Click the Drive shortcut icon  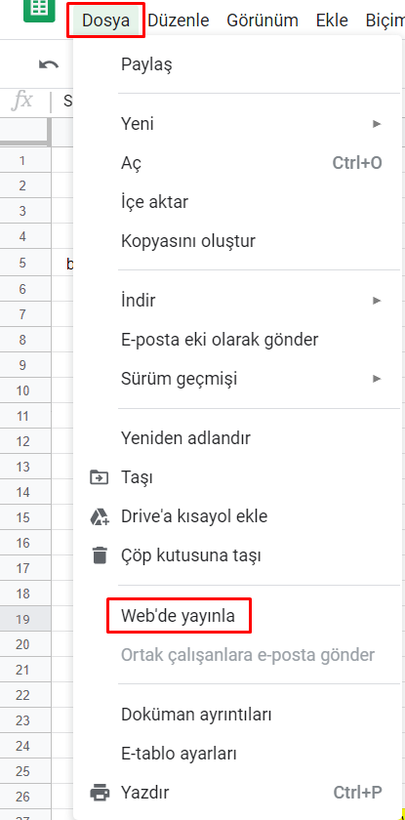100,516
